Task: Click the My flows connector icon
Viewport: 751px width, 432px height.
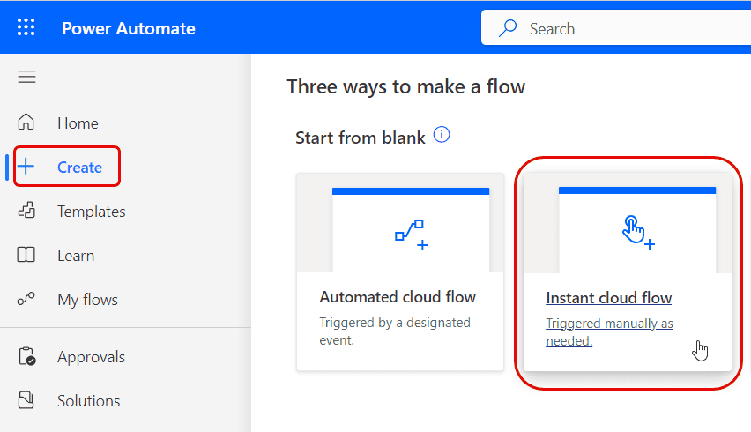Action: [26, 299]
